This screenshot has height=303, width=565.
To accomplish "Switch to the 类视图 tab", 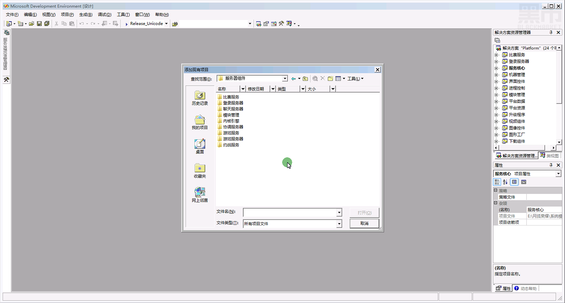I will pos(549,156).
